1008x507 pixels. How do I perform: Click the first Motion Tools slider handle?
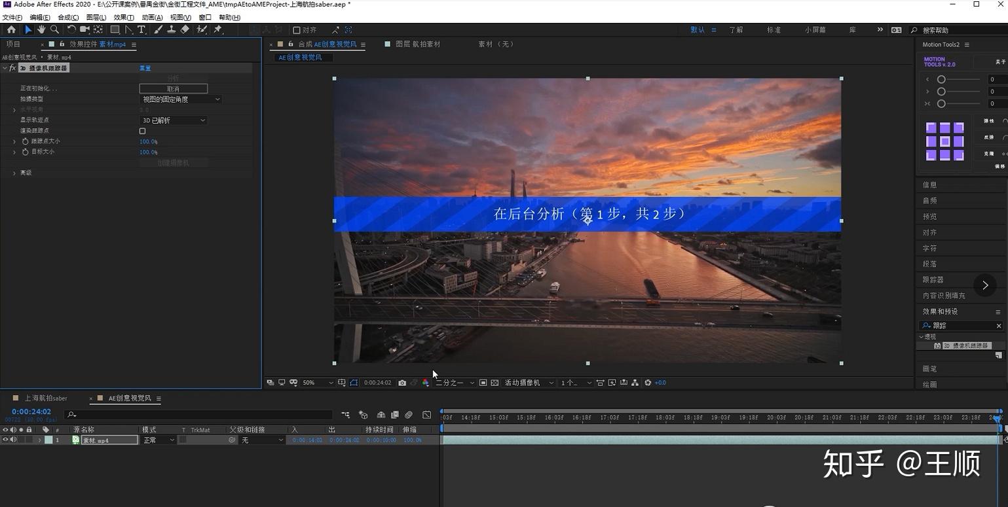[x=941, y=79]
